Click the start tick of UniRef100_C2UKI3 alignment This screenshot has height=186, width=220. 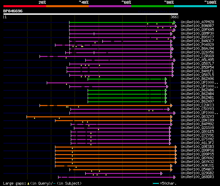coord(40,105)
